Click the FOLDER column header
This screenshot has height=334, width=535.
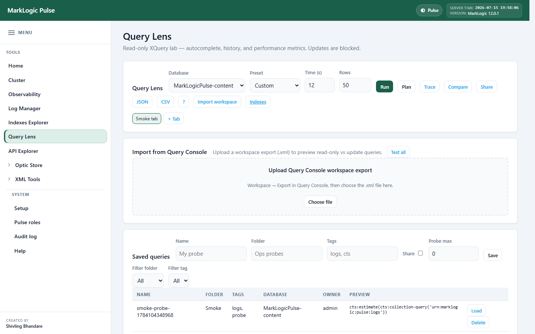(x=214, y=295)
